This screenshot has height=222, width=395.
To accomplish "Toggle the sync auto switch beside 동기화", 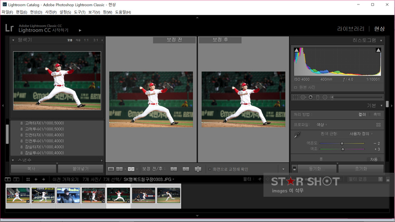I will coord(294,169).
